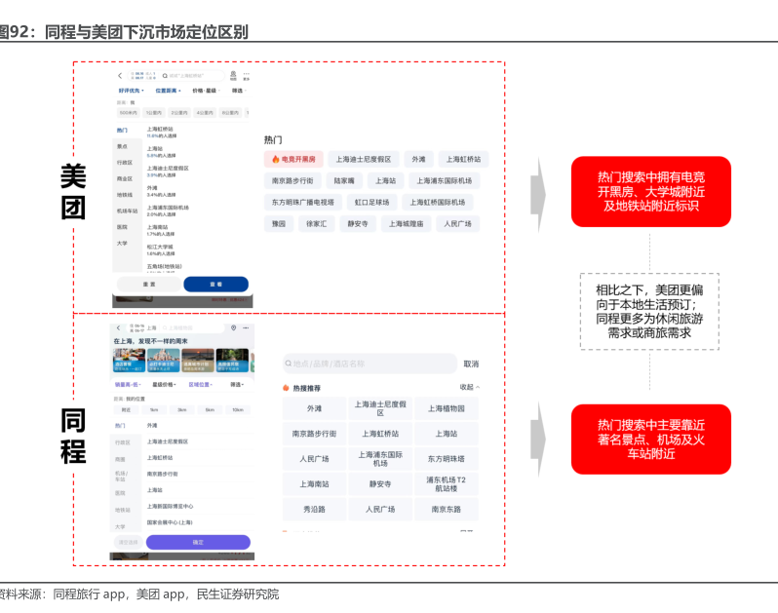Tap the back arrow in Tongcheng screen
Image resolution: width=778 pixels, height=613 pixels.
(118, 327)
